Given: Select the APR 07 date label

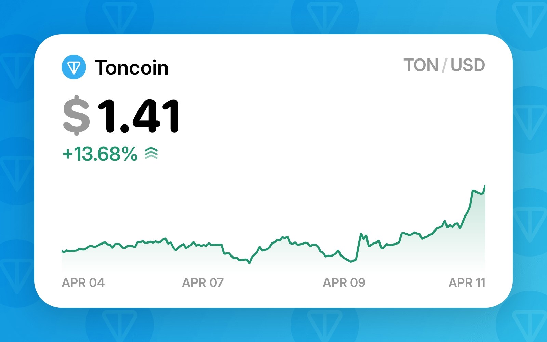Looking at the screenshot, I should [203, 283].
